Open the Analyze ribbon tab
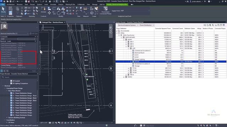Image resolution: width=227 pixels, height=127 pixels. [61, 5]
